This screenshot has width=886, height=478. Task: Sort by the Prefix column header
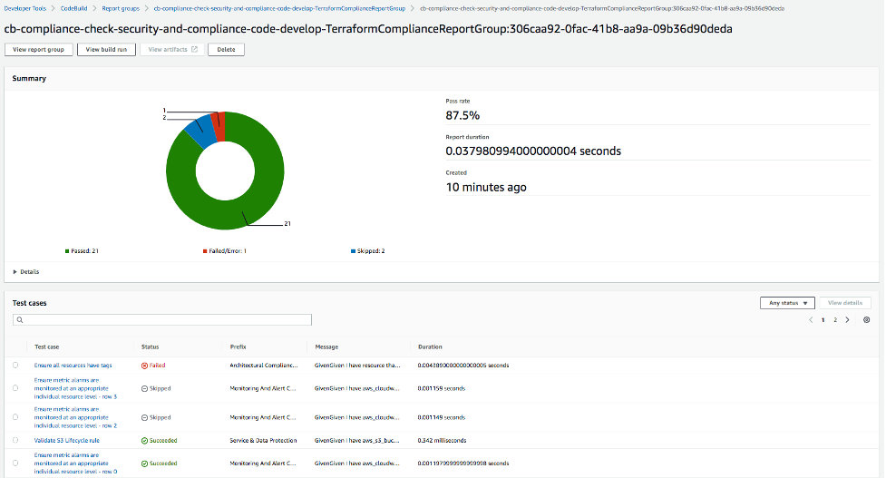(x=238, y=346)
